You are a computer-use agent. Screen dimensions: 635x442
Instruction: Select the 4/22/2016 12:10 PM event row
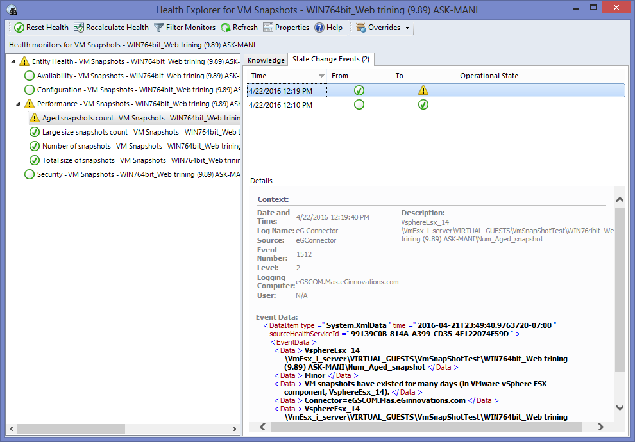point(436,105)
